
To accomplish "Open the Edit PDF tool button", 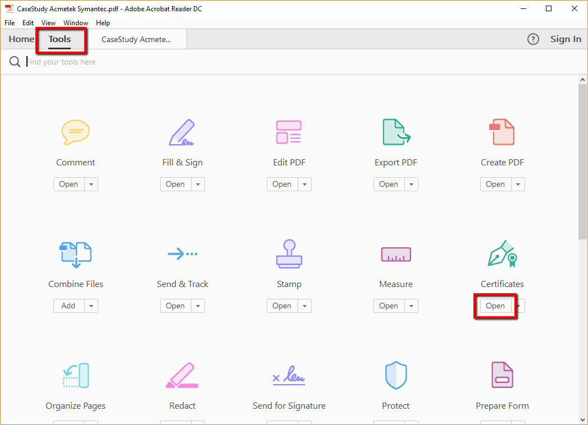I will [282, 184].
